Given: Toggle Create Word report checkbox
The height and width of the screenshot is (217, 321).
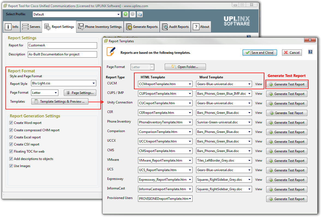Looking at the screenshot, I should [11, 123].
